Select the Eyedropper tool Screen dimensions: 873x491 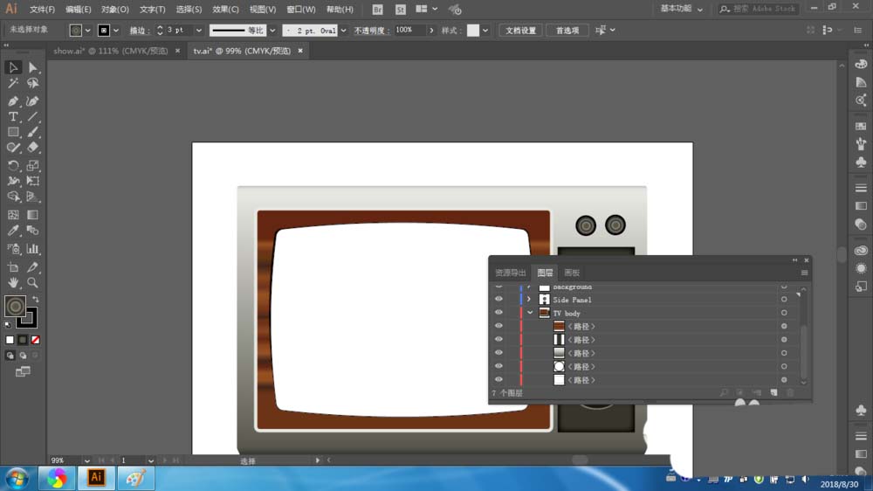13,232
